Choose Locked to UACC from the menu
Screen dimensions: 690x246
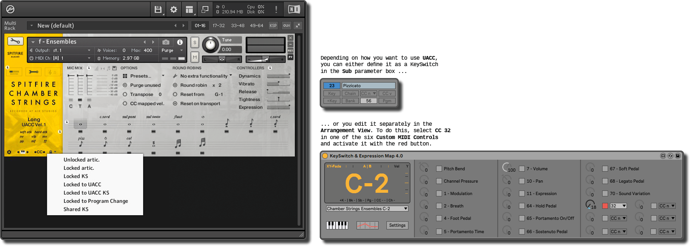pyautogui.click(x=82, y=184)
